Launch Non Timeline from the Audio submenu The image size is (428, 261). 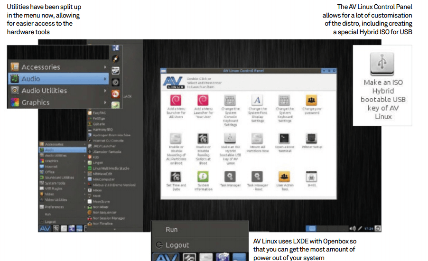point(115,224)
